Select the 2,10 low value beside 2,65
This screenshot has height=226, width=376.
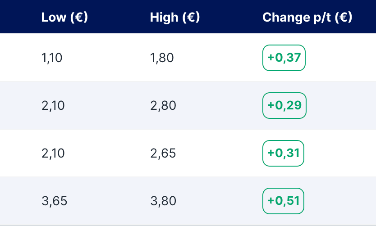pyautogui.click(x=53, y=153)
